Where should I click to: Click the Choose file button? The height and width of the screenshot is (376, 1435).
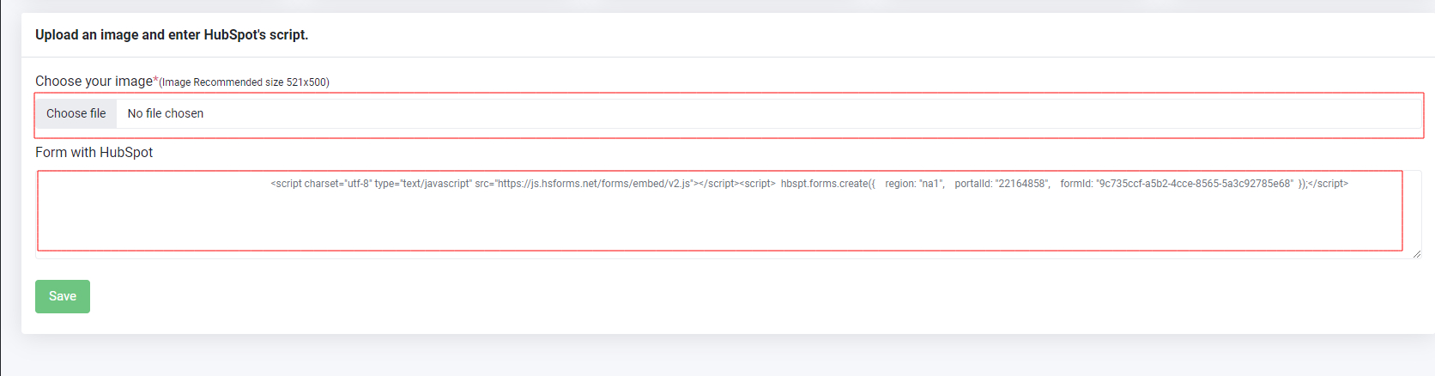(76, 113)
